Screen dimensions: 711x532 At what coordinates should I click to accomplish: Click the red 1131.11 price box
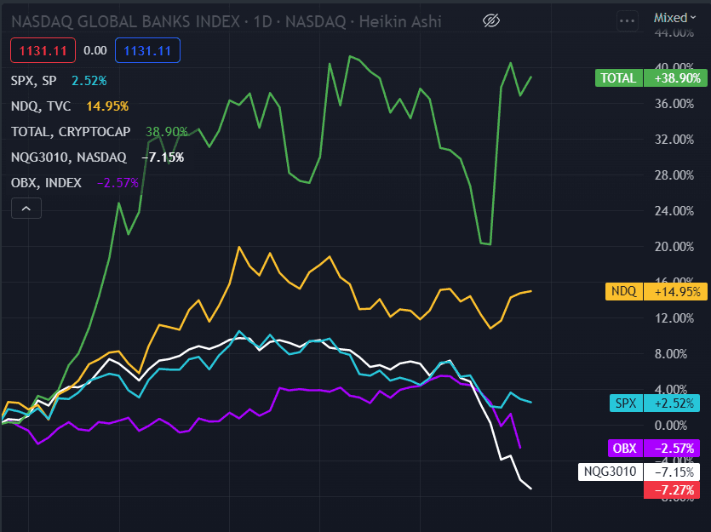(x=43, y=51)
